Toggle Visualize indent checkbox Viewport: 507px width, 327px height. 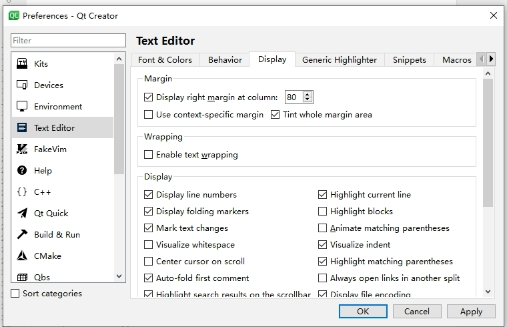click(x=322, y=244)
